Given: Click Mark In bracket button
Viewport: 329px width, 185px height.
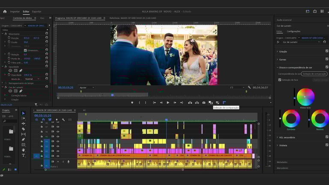Looking at the screenshot, I should (x=139, y=103).
